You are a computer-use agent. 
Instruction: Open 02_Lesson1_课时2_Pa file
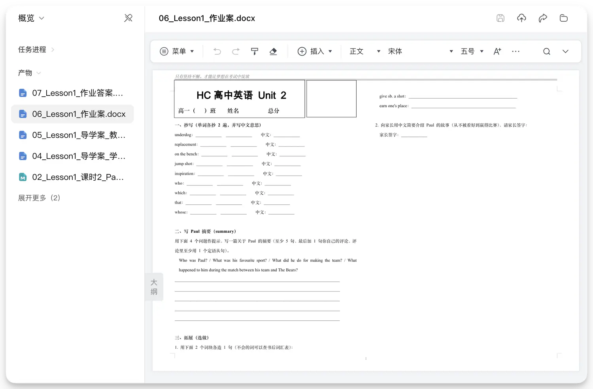click(x=72, y=177)
